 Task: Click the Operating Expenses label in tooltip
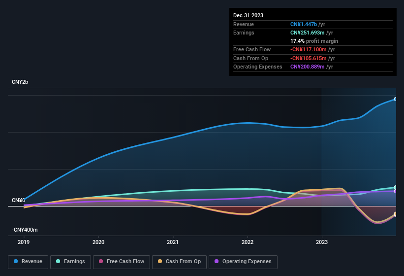pos(258,67)
